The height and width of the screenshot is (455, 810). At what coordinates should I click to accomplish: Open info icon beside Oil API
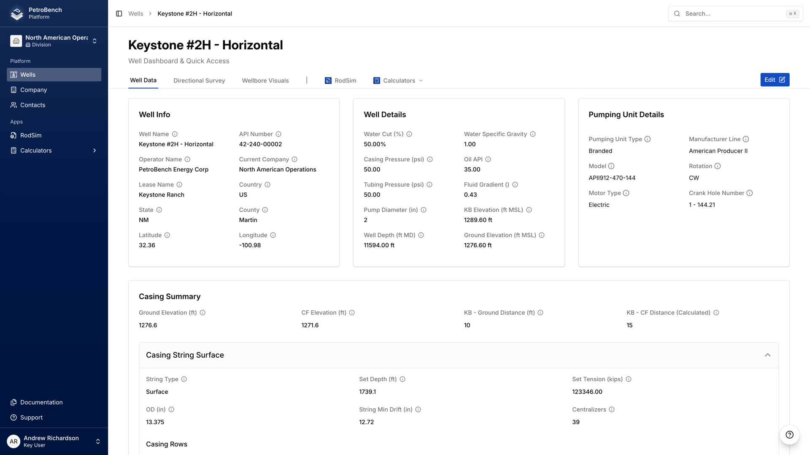click(x=488, y=159)
